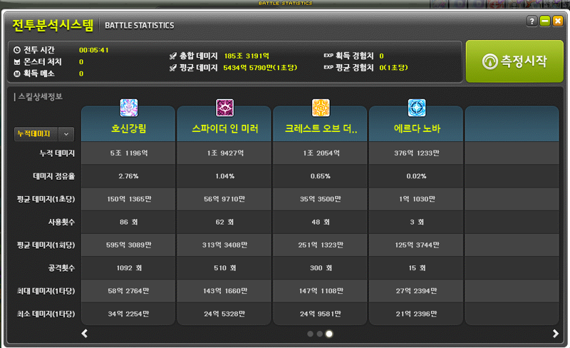Click the 5조 1196억 cumulative damage cell
This screenshot has height=348, width=570.
[x=128, y=153]
